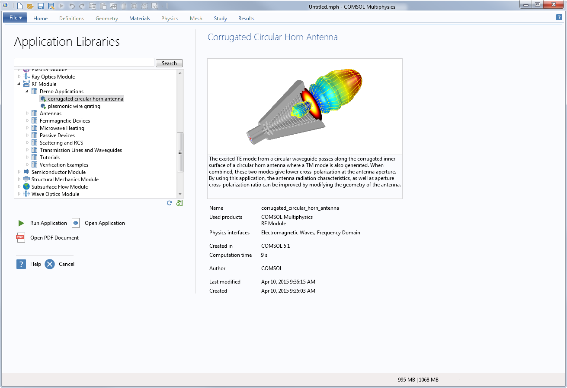Click the Delete trash icon
This screenshot has width=567, height=388.
click(x=124, y=6)
